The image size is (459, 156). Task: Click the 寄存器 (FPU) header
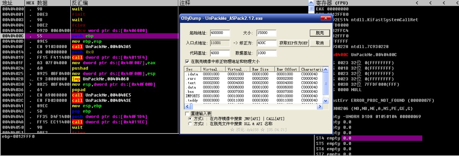[333, 3]
